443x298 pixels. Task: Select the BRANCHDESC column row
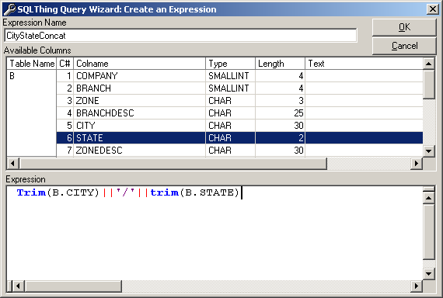click(x=239, y=113)
